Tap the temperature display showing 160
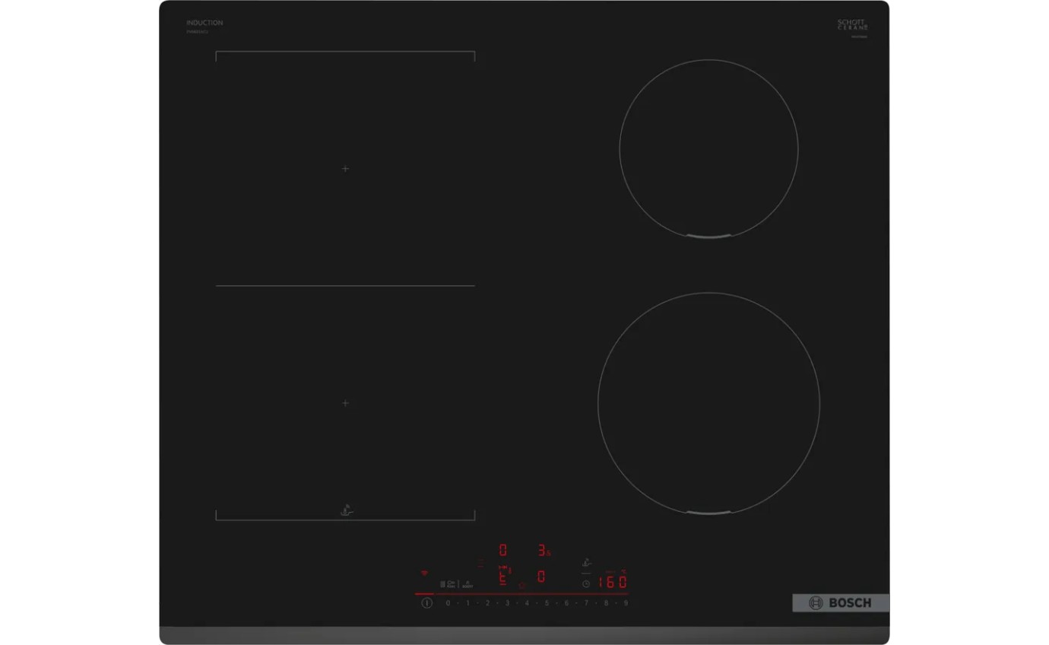This screenshot has height=645, width=1049. [x=613, y=581]
